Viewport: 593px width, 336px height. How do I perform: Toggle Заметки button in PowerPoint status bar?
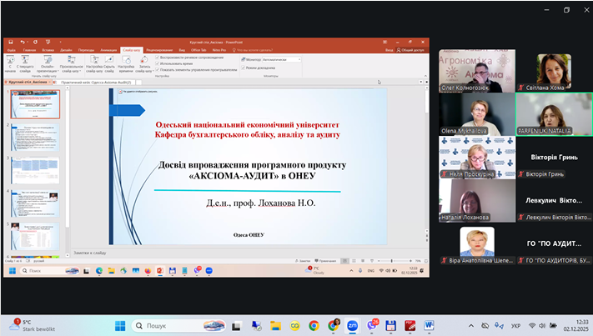point(303,261)
